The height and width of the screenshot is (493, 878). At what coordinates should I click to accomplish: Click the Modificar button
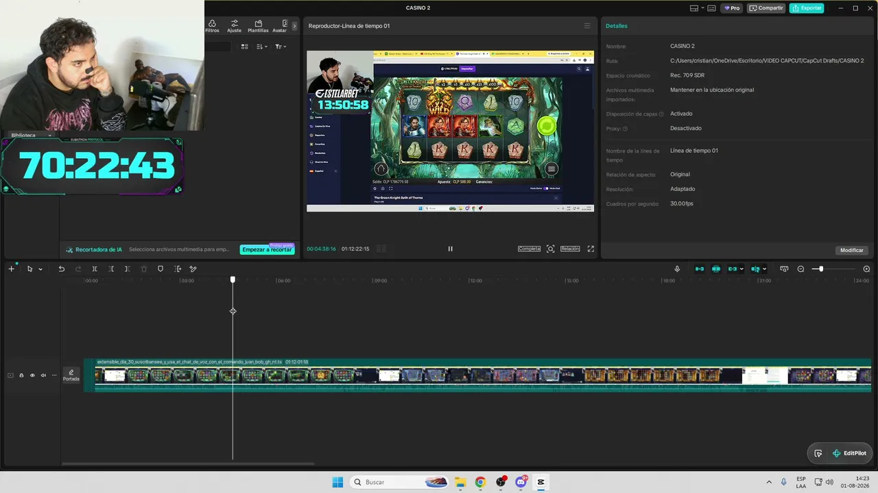tap(852, 250)
